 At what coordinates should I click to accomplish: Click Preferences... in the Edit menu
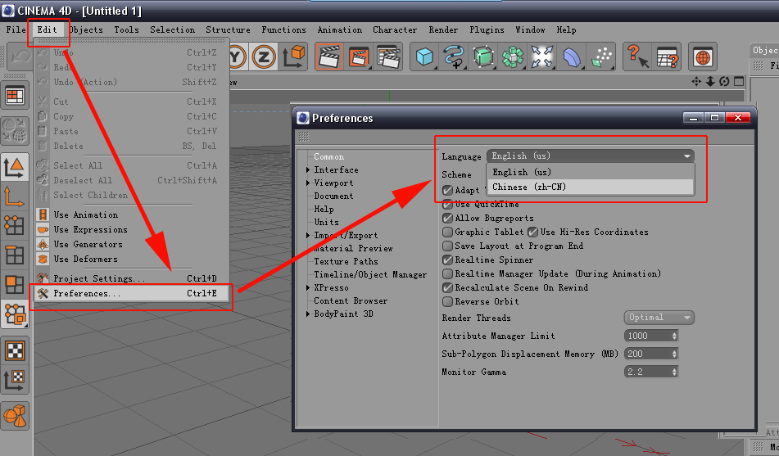pos(131,293)
